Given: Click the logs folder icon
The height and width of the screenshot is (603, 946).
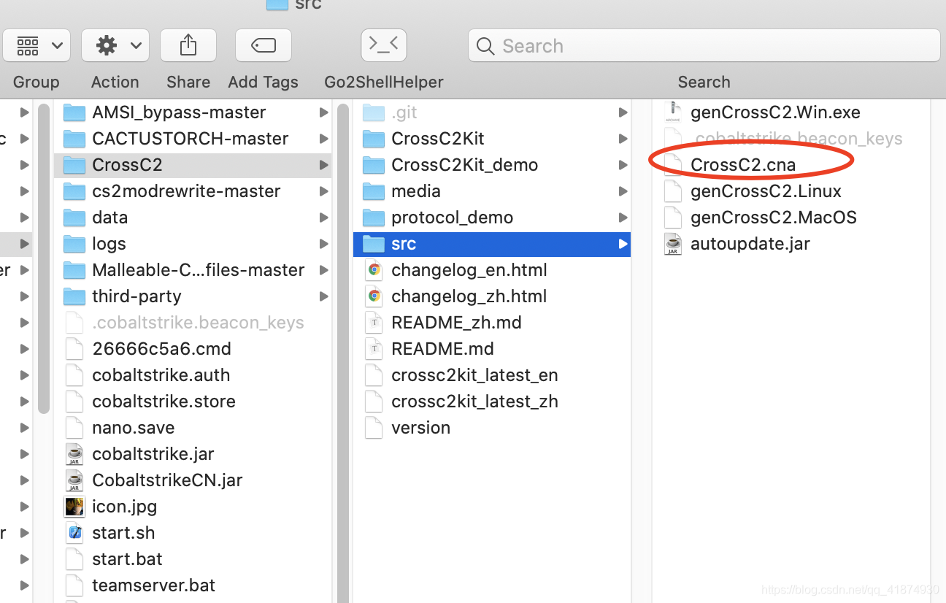Looking at the screenshot, I should pos(74,244).
